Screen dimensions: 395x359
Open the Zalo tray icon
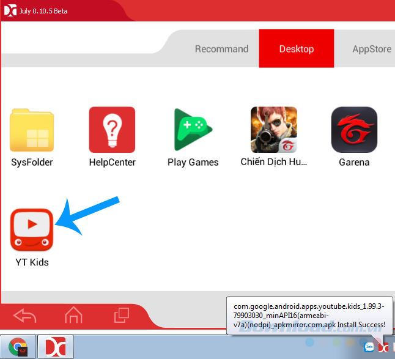click(x=369, y=347)
